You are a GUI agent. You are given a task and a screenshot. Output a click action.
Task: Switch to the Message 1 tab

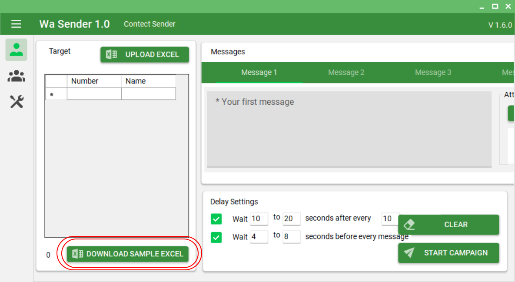pyautogui.click(x=259, y=73)
